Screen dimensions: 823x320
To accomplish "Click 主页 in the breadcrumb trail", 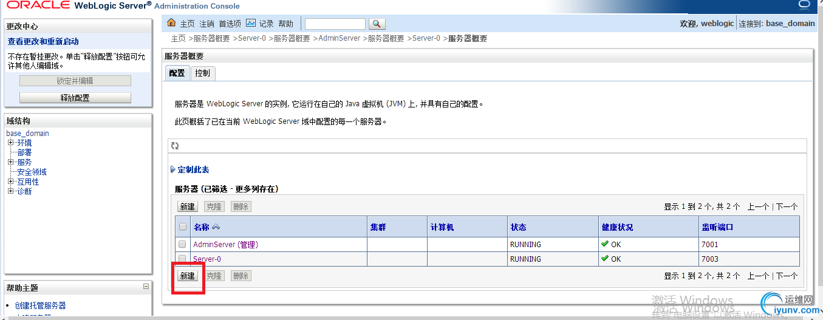I will coord(178,38).
